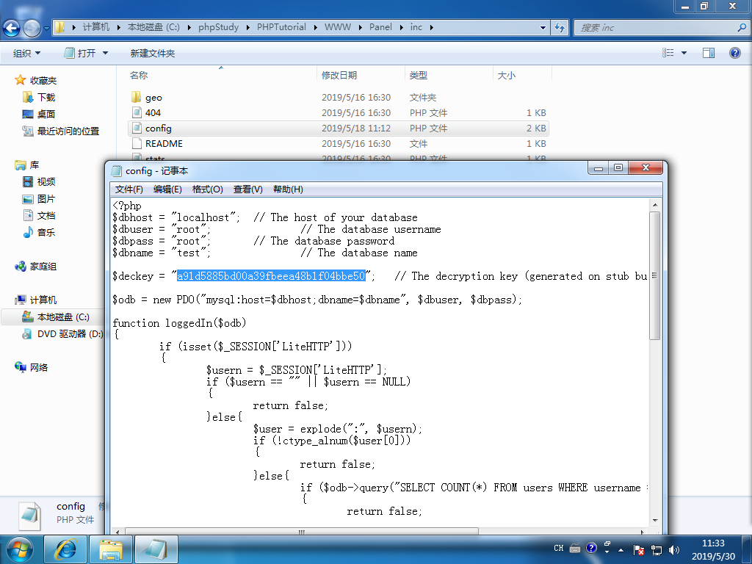752x564 pixels.
Task: Click phpStudy in the address breadcrumb
Action: (218, 27)
